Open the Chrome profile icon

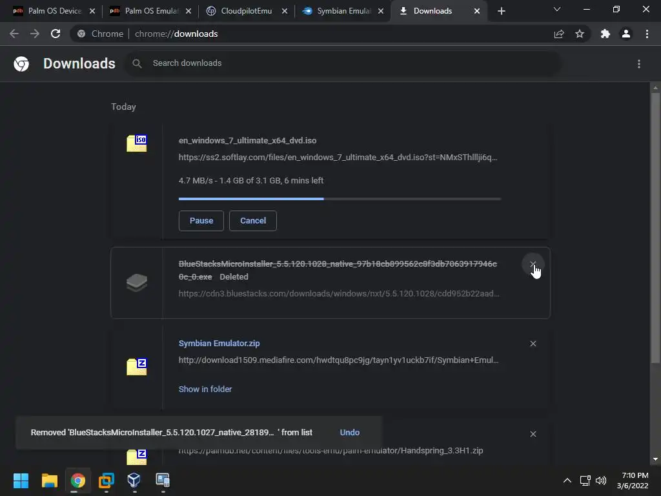click(x=626, y=34)
